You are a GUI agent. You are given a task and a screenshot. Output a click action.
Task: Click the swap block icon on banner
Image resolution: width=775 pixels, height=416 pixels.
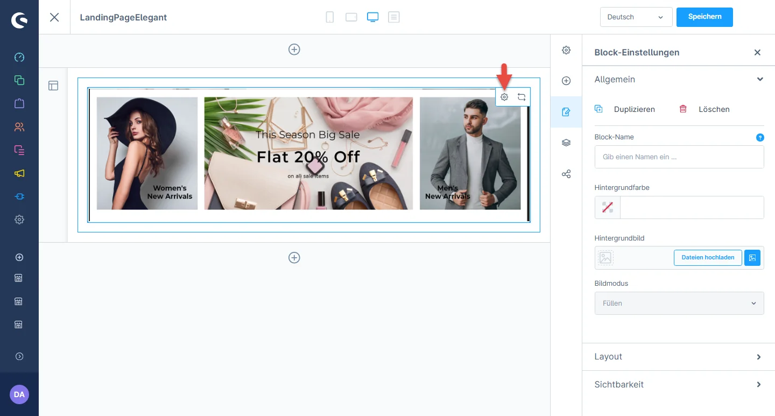click(522, 97)
